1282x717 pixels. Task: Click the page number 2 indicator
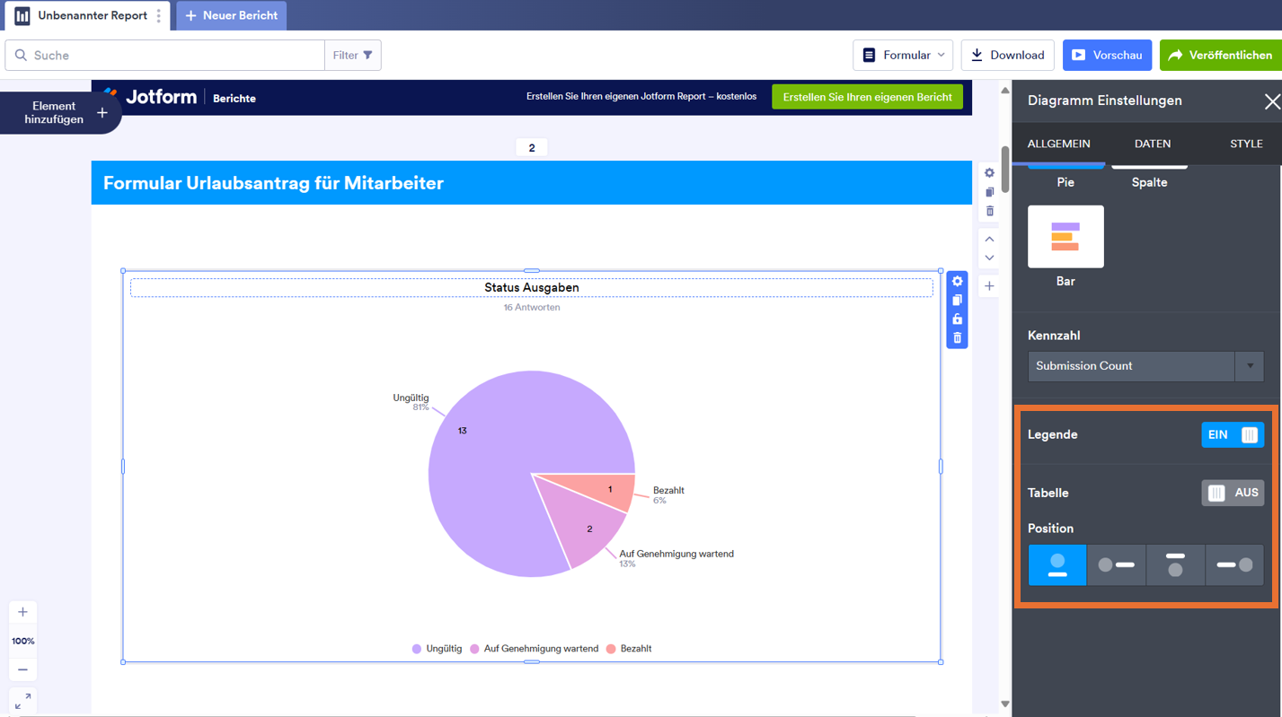coord(532,148)
